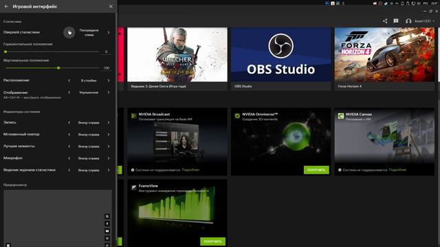440x247 pixels.
Task: Click the pause-style indicator icon in preview
Action: coord(107,231)
